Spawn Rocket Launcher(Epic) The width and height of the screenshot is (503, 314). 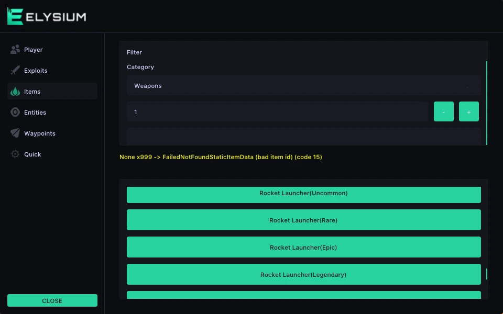coord(303,247)
